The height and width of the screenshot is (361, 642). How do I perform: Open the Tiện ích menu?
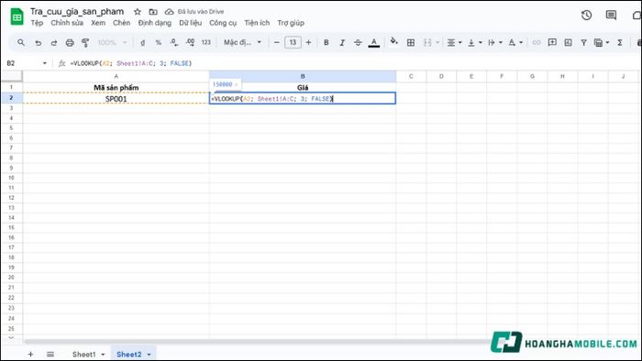click(257, 23)
